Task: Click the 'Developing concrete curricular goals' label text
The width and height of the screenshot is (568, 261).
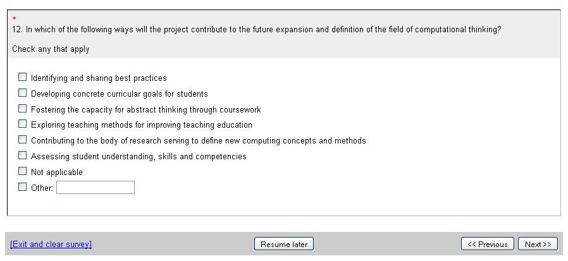Action: pos(119,94)
